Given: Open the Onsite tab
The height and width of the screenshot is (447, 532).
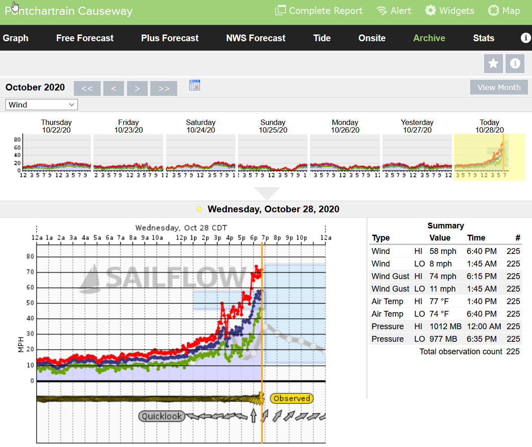Looking at the screenshot, I should pos(372,38).
